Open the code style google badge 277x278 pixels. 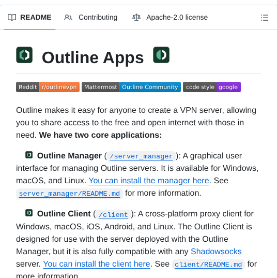coord(212,87)
